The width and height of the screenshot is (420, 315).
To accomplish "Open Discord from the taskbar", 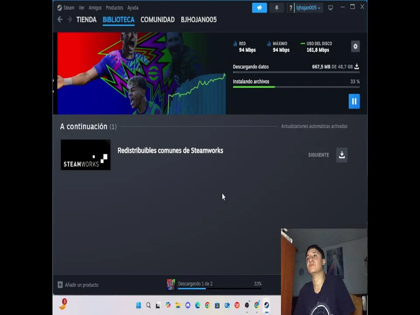I will tap(188, 305).
